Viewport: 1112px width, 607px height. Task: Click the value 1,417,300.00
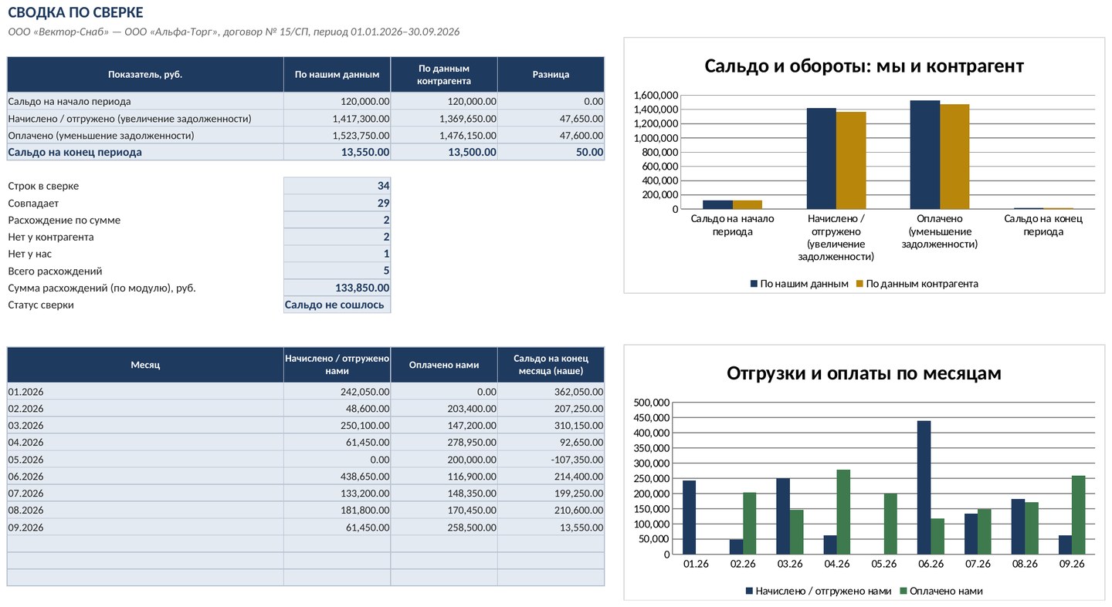tap(337, 119)
